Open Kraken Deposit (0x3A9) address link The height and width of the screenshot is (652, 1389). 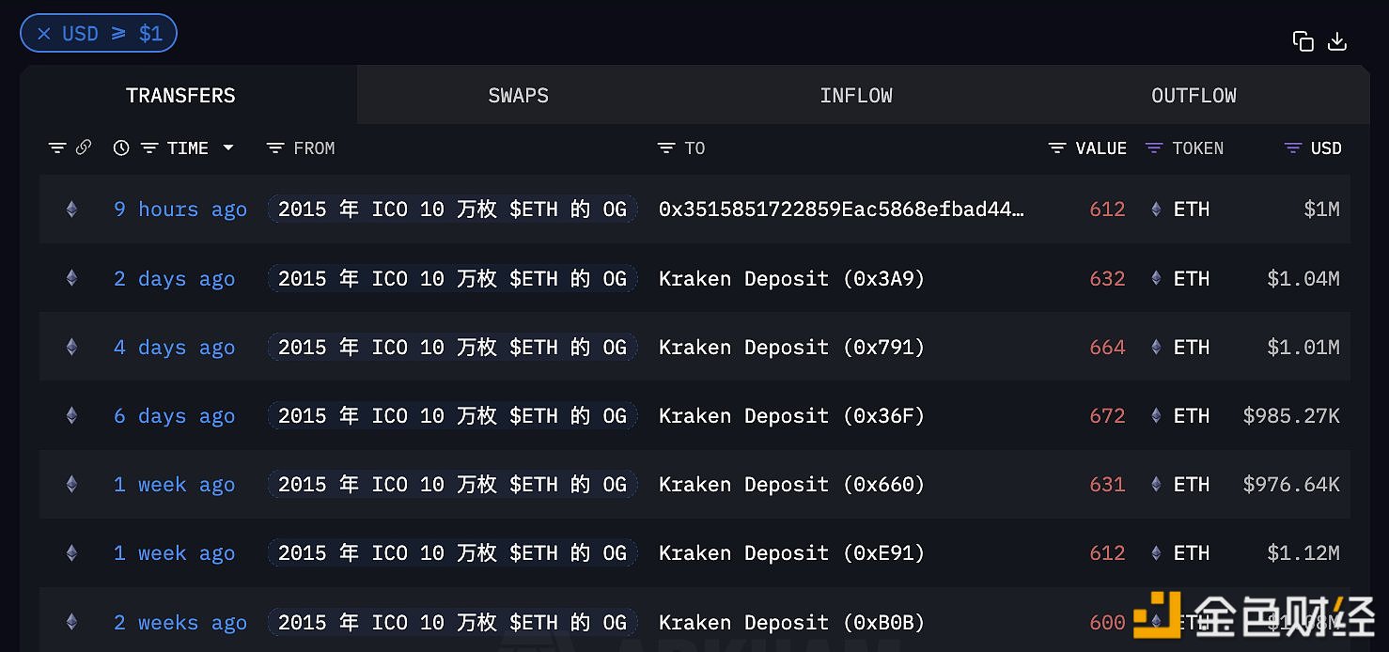pyautogui.click(x=791, y=279)
